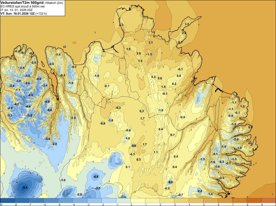276x206 pixels.
Task: Click the '-2.6' temperature label
Action: 55,144
